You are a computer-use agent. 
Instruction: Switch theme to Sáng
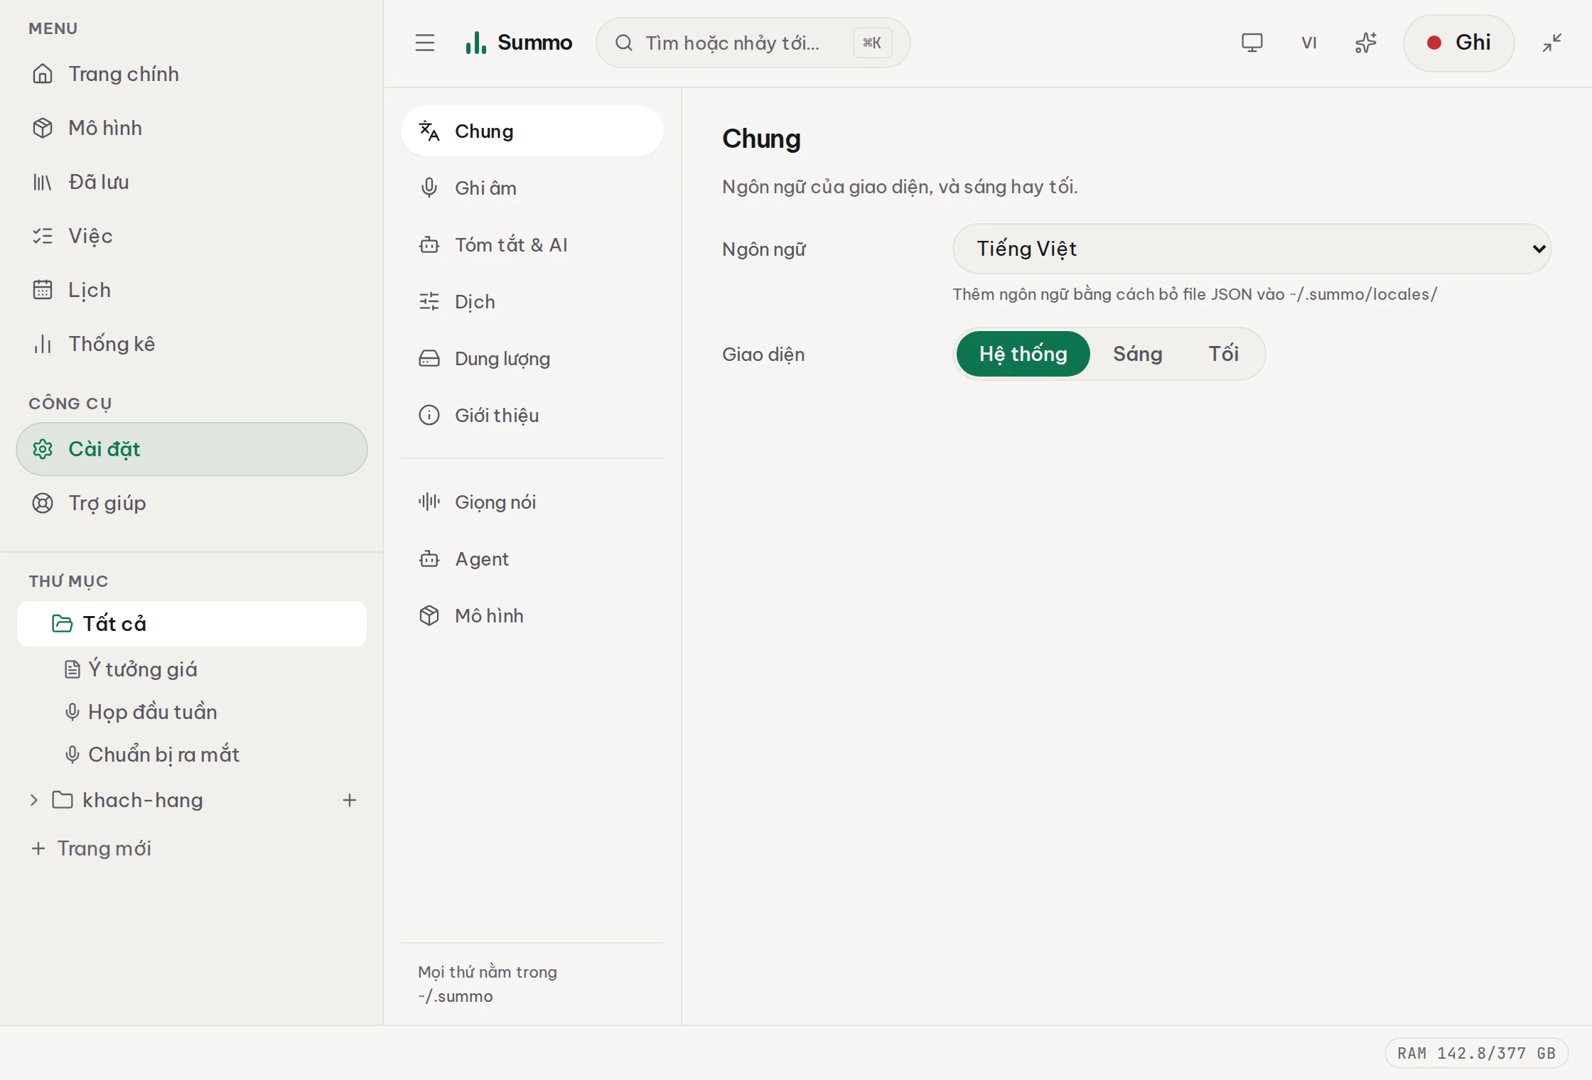click(1137, 354)
